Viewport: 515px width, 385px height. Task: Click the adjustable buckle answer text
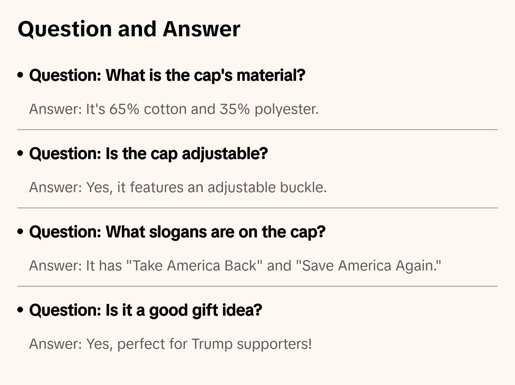point(178,187)
